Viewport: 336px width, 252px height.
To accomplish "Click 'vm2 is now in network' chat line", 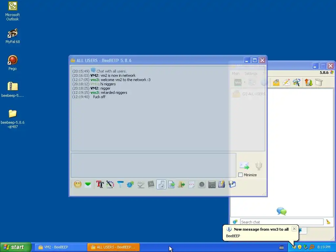I will (118, 75).
